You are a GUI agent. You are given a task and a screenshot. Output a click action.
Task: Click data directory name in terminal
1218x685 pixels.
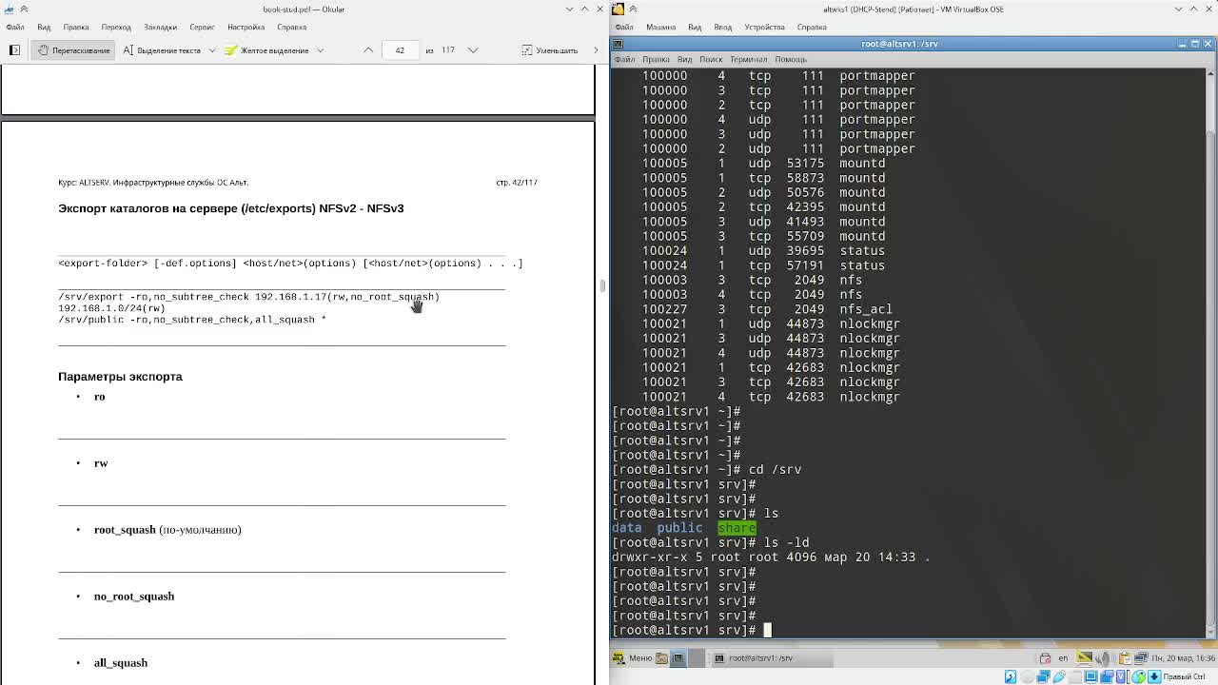[627, 528]
